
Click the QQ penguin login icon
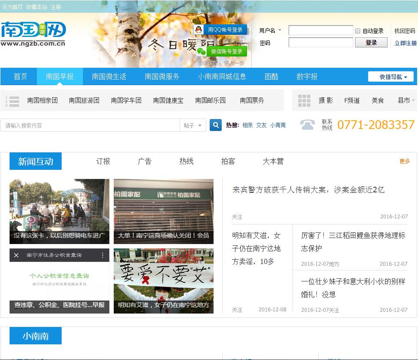click(x=198, y=30)
